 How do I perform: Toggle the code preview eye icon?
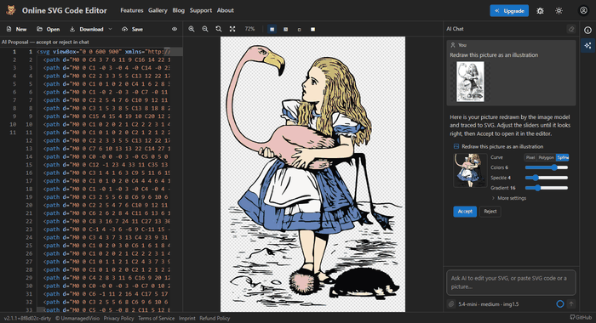tap(175, 29)
